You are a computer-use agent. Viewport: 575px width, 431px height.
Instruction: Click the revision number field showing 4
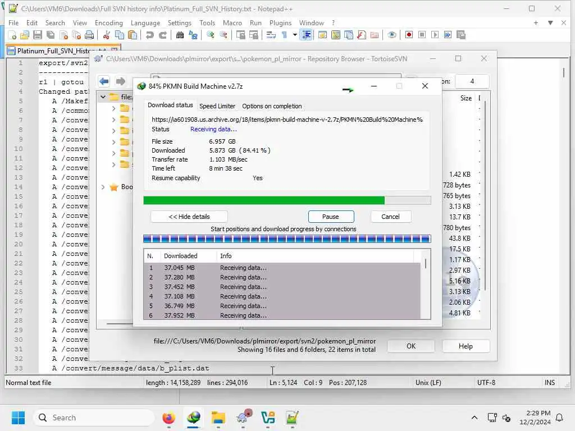472,81
